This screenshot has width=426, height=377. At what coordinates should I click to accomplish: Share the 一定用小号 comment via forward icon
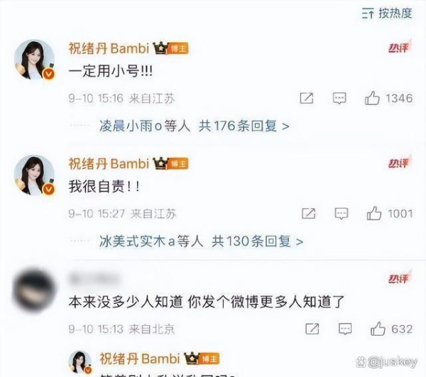click(x=307, y=98)
